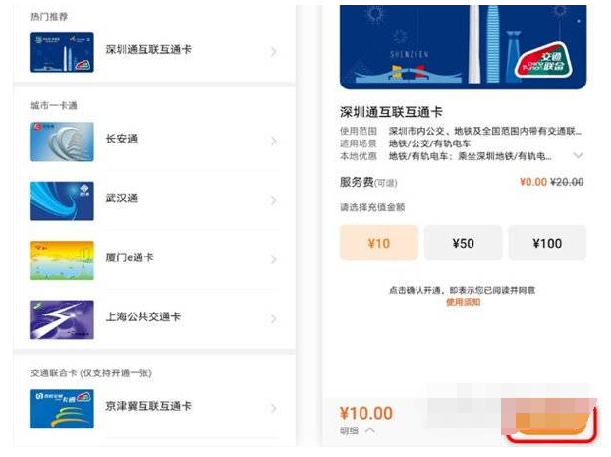Open the 深圳通互联互通卡 card thumbnail
This screenshot has width=611, height=457.
pyautogui.click(x=62, y=52)
